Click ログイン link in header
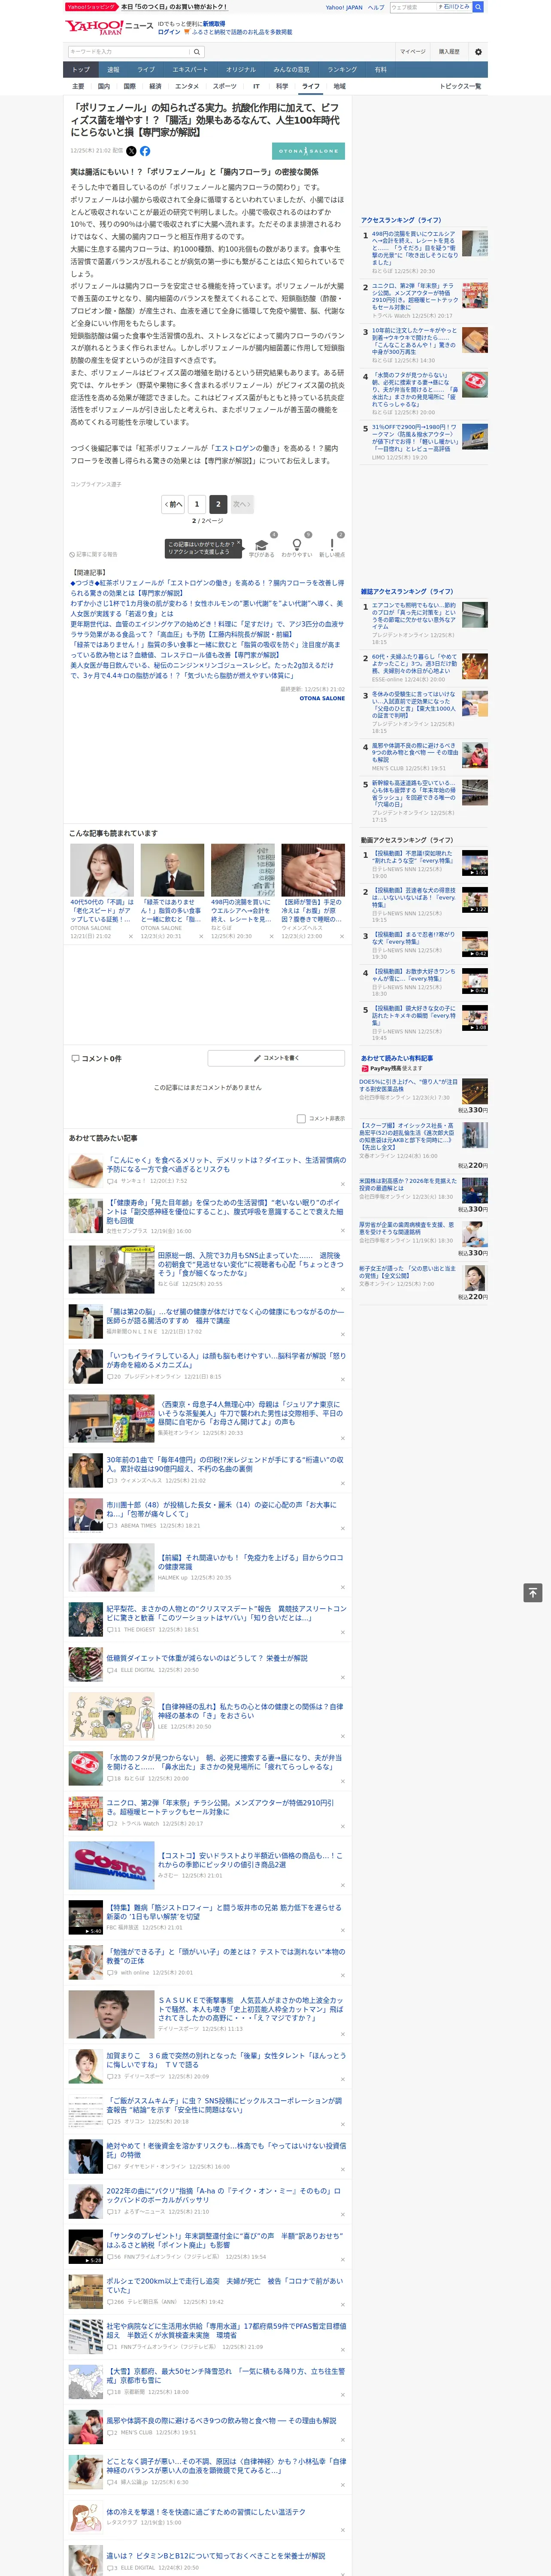The width and height of the screenshot is (551, 2576). click(169, 32)
